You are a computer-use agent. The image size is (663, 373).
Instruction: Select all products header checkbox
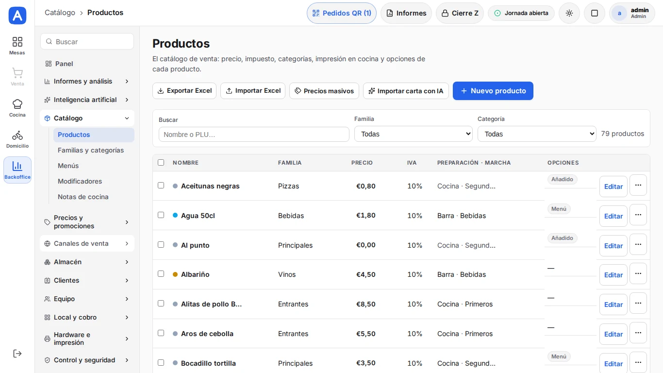pyautogui.click(x=161, y=163)
